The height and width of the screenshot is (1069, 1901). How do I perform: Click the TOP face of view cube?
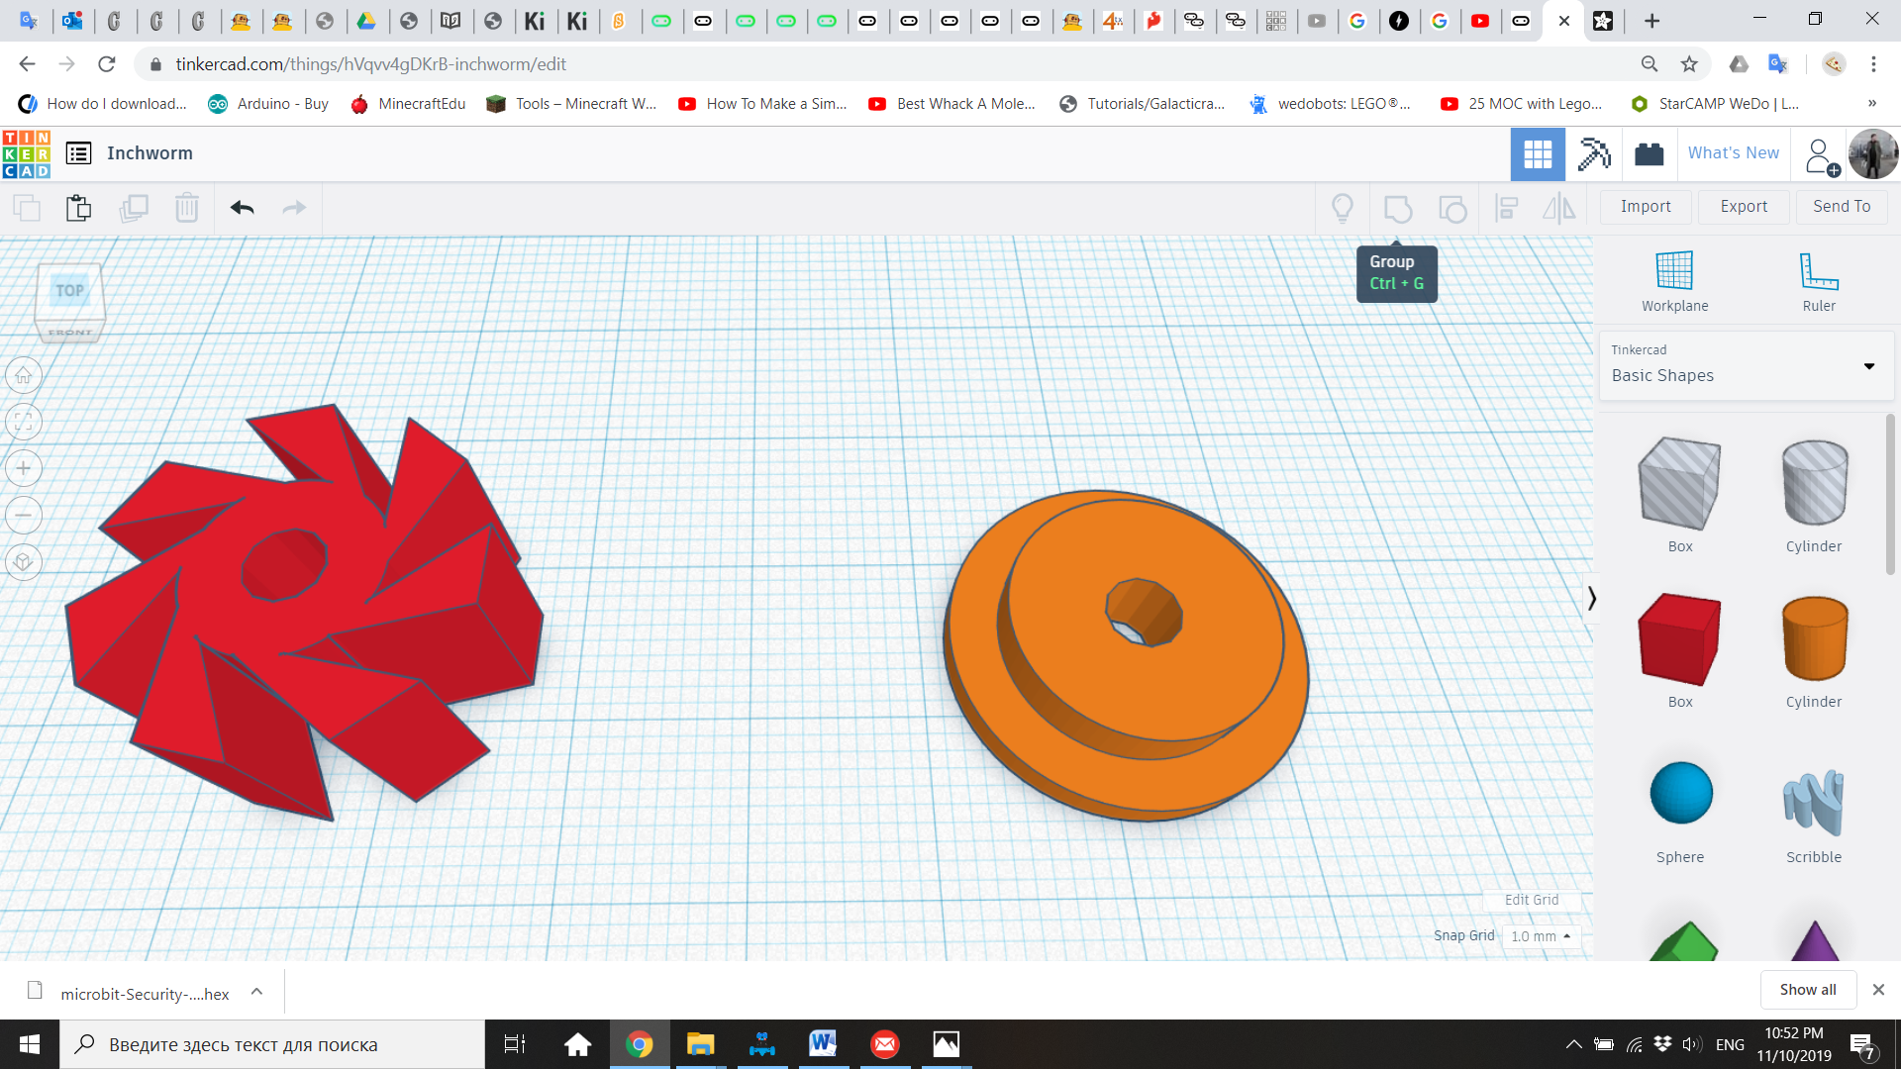tap(69, 291)
